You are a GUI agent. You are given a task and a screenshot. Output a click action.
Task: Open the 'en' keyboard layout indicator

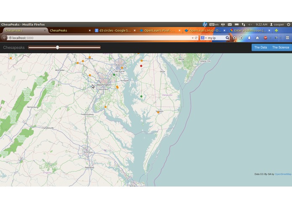click(214, 24)
